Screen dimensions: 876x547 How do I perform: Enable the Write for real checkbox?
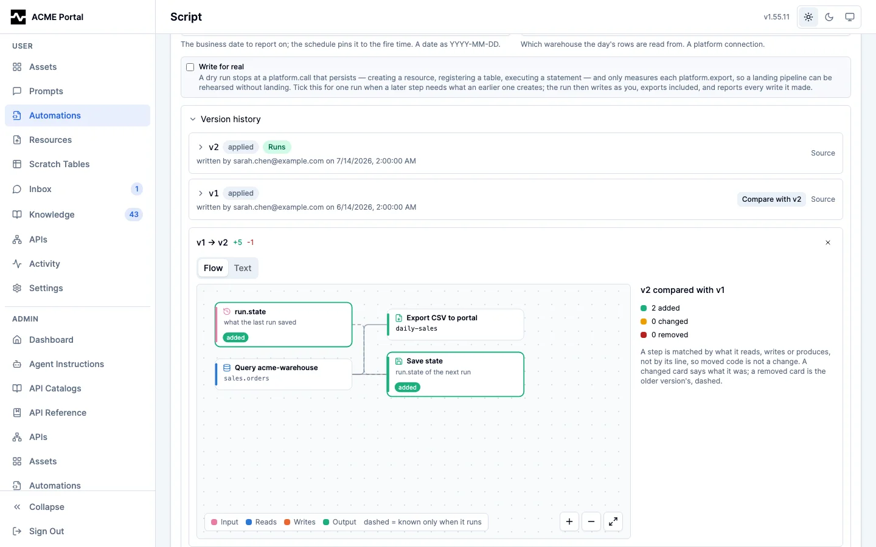click(190, 67)
